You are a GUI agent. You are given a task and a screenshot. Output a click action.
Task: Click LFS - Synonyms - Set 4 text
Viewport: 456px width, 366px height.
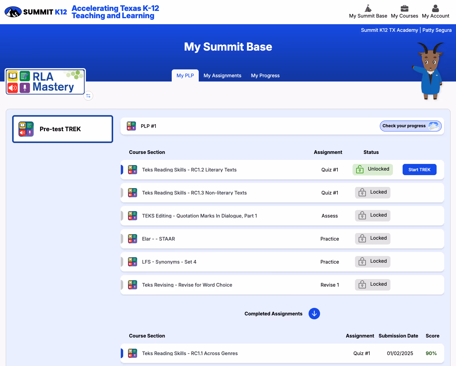(x=169, y=262)
